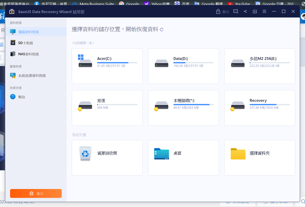Click the Recovery partition usage bar
305x207 pixels.
click(270, 105)
